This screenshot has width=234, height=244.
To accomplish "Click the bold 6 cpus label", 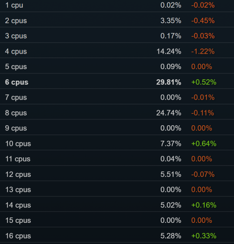I will click(x=17, y=82).
